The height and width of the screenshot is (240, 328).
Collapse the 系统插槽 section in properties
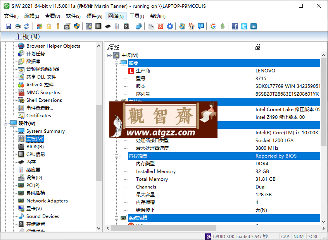117,218
